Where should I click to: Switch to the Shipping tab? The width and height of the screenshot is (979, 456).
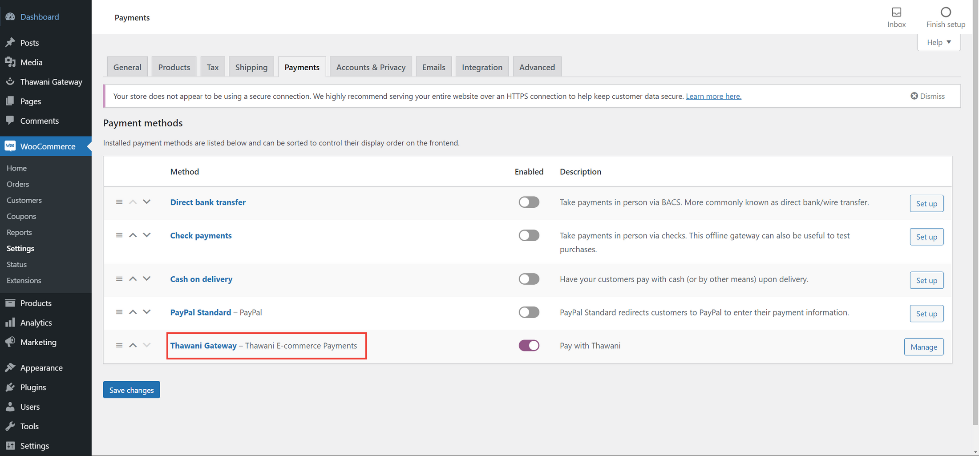251,67
